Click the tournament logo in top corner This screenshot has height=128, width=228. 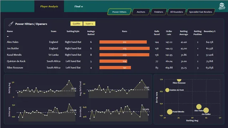click(222, 6)
